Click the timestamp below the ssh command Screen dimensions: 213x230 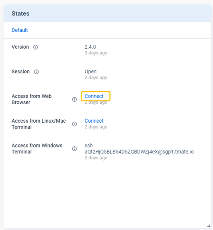click(96, 158)
